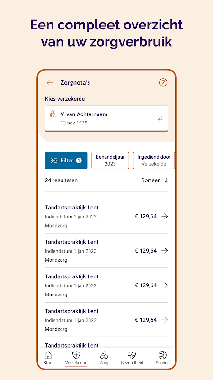Image resolution: width=213 pixels, height=380 pixels.
Task: Open the Start home tab icon
Action: point(48,355)
